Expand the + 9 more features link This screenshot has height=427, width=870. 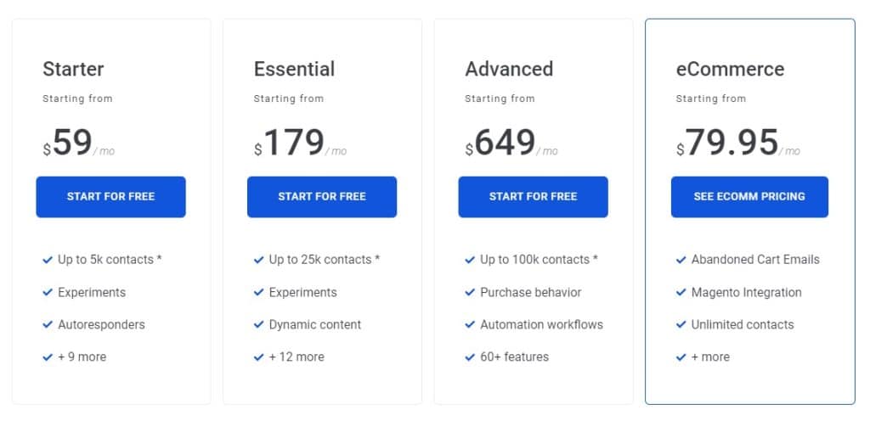(82, 357)
